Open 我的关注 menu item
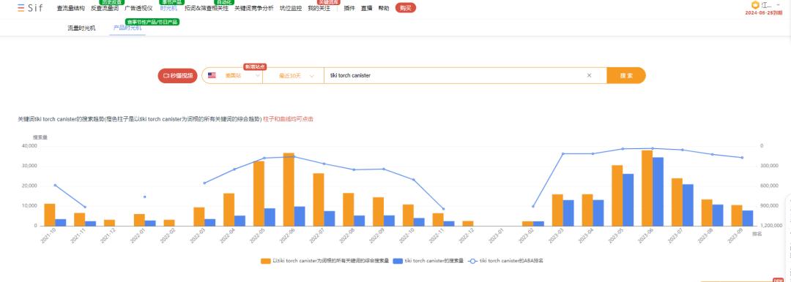The image size is (791, 282). click(319, 9)
